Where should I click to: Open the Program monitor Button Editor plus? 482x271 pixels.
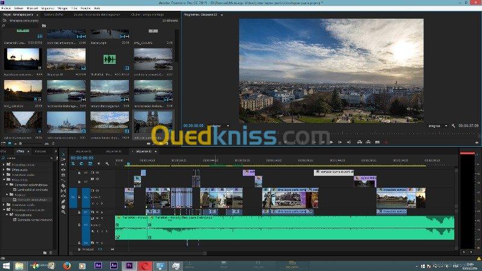(x=477, y=143)
